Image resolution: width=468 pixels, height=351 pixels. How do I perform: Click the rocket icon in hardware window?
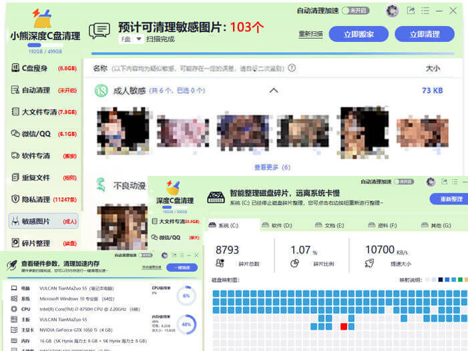[11, 265]
